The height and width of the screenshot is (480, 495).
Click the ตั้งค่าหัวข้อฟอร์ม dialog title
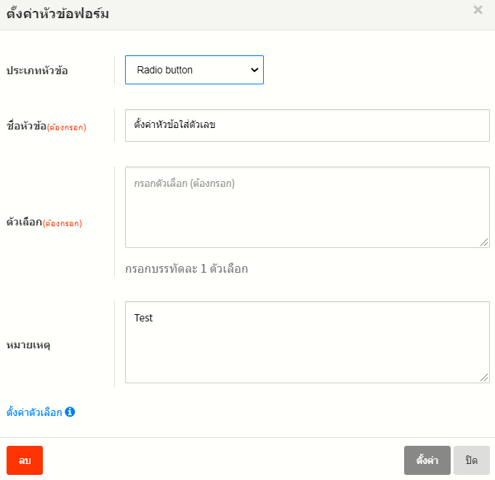57,14
